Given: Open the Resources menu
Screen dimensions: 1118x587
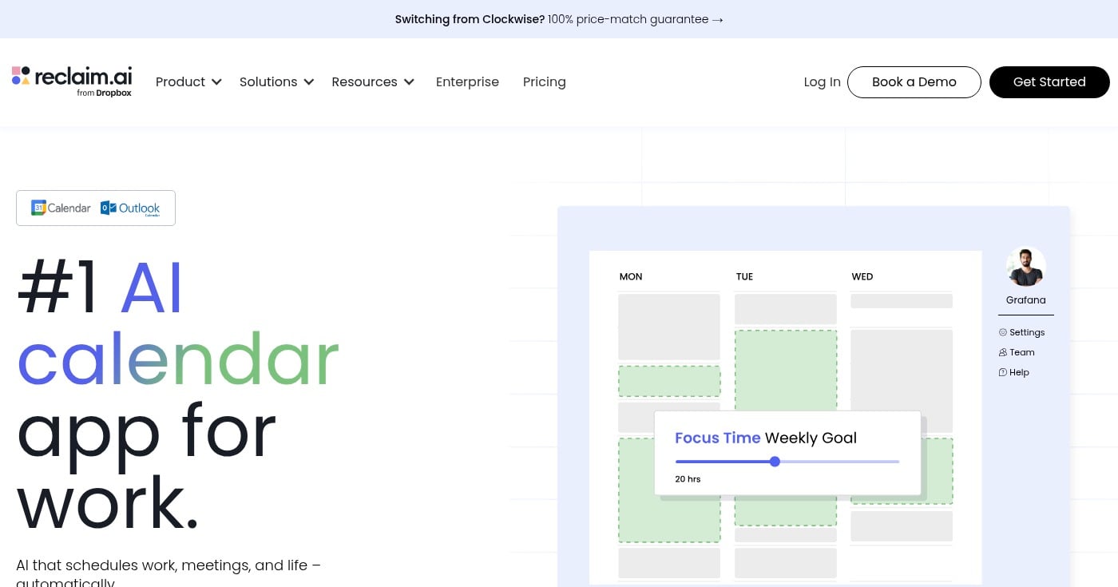Looking at the screenshot, I should coord(373,81).
